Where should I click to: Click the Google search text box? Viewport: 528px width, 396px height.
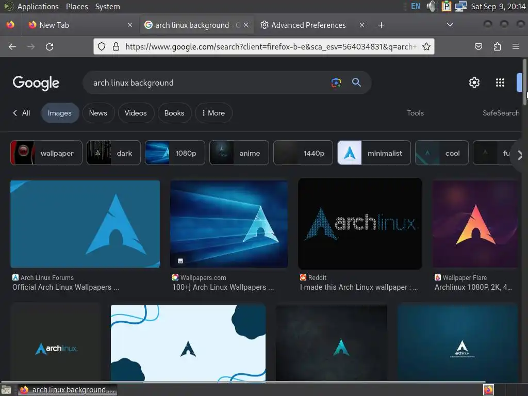point(209,82)
